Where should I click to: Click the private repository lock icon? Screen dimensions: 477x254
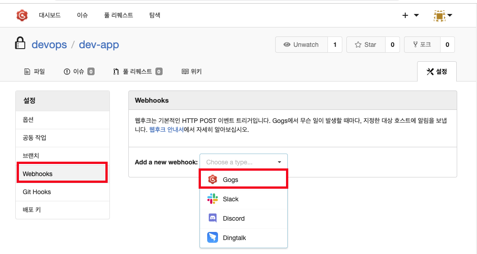click(x=20, y=43)
